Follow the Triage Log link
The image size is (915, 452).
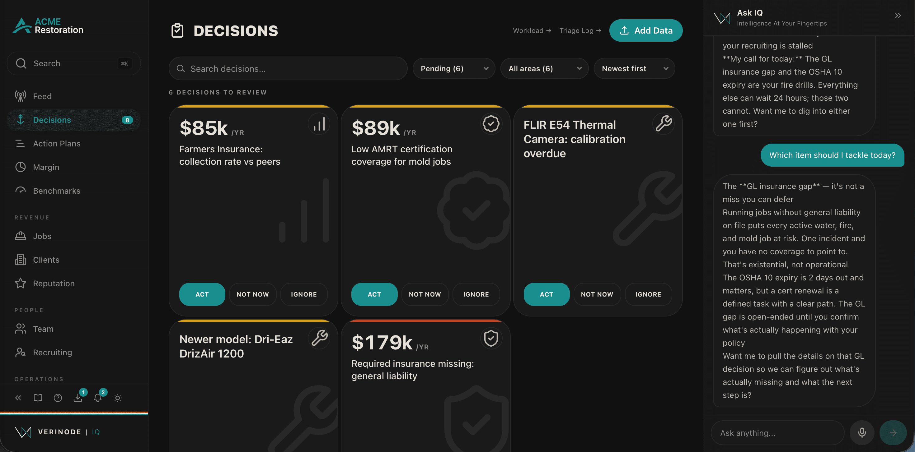[580, 30]
